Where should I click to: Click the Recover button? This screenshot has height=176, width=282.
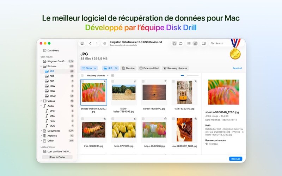coord(235,159)
